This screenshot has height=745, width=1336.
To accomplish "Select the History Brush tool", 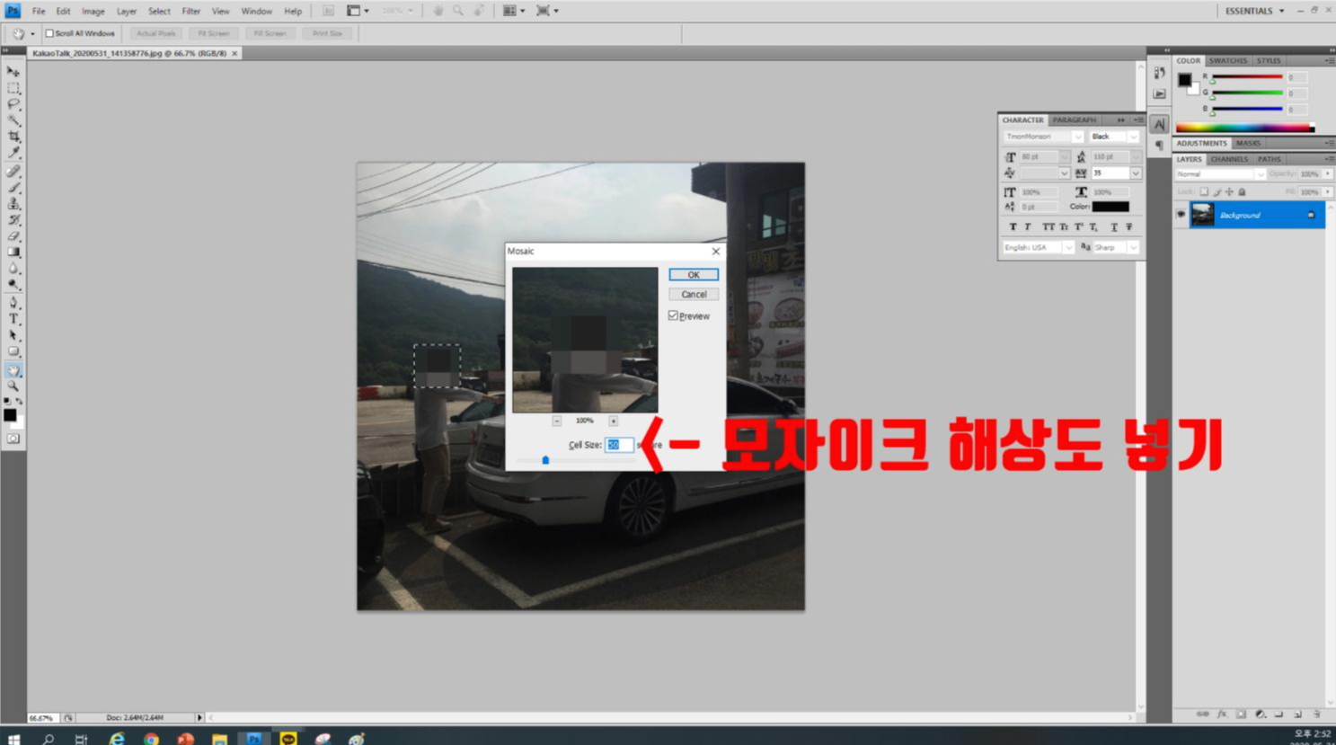I will pyautogui.click(x=13, y=220).
